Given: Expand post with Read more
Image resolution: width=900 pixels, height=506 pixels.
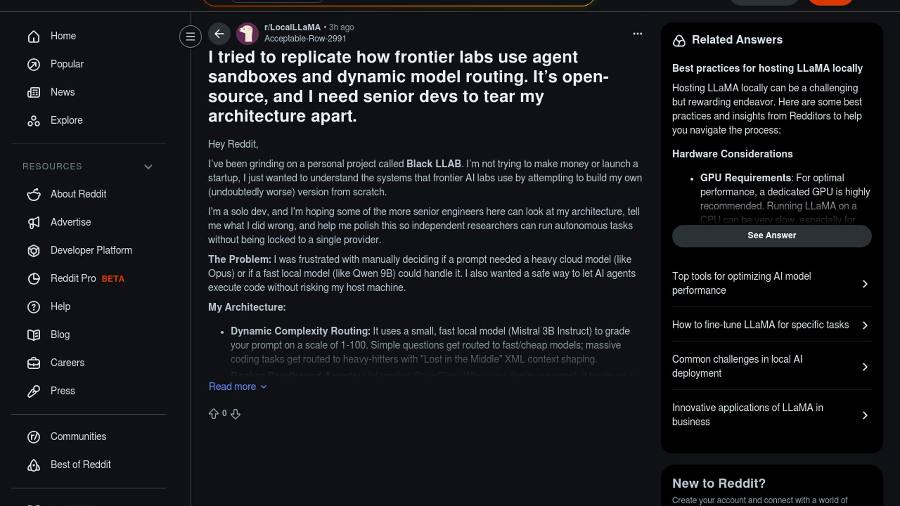Looking at the screenshot, I should tap(237, 387).
